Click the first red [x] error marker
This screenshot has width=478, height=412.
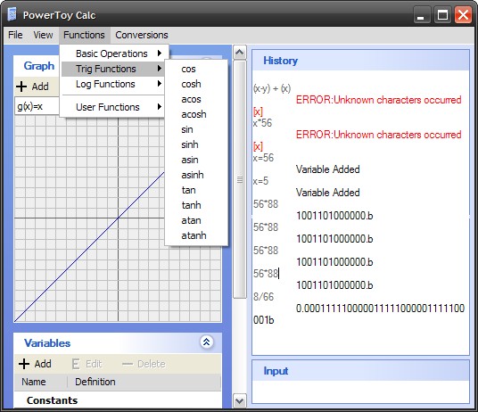(x=258, y=111)
